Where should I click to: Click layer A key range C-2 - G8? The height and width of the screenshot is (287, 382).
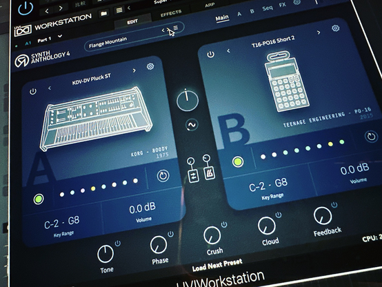click(x=62, y=222)
